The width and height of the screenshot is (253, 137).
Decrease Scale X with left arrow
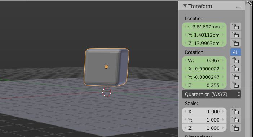point(185,111)
